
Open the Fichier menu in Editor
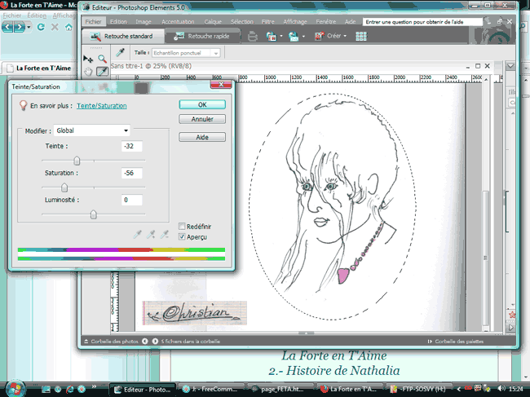coord(93,22)
